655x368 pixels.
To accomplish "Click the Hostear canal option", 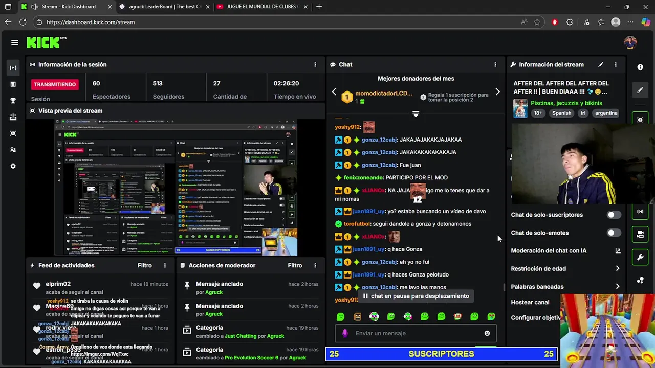I will pyautogui.click(x=530, y=302).
